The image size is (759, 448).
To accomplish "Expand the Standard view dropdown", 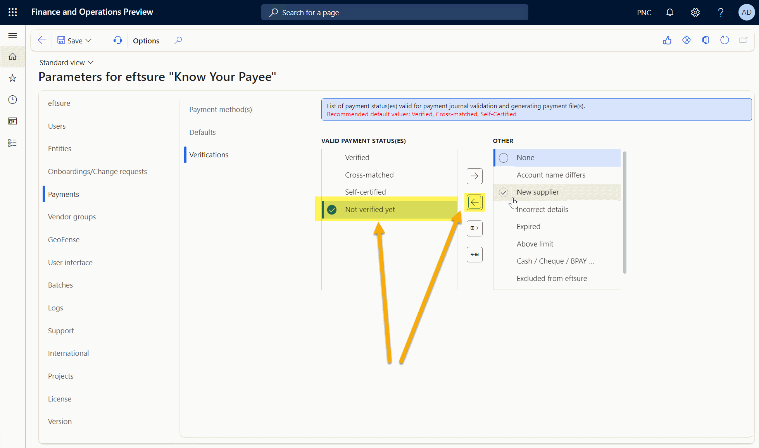I will (x=67, y=62).
